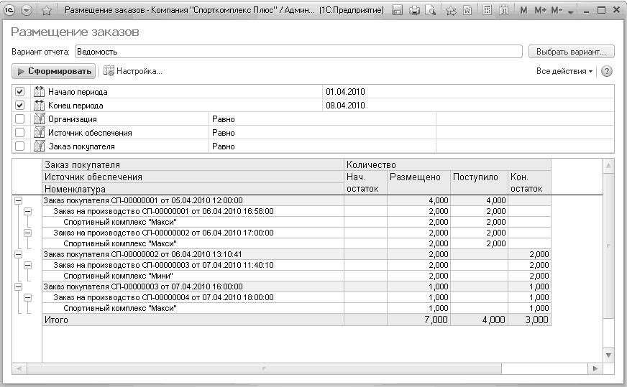The image size is (627, 387).
Task: Enable the Организация filter checkbox
Action: [19, 118]
